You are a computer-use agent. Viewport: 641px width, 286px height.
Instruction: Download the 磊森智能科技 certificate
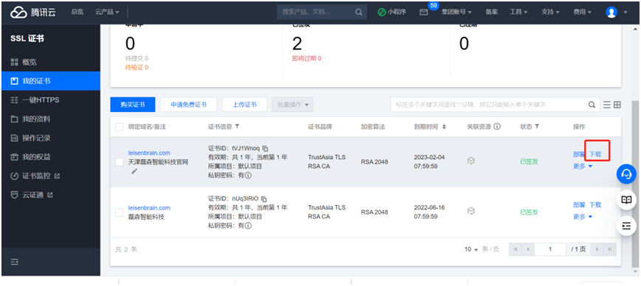tap(595, 205)
